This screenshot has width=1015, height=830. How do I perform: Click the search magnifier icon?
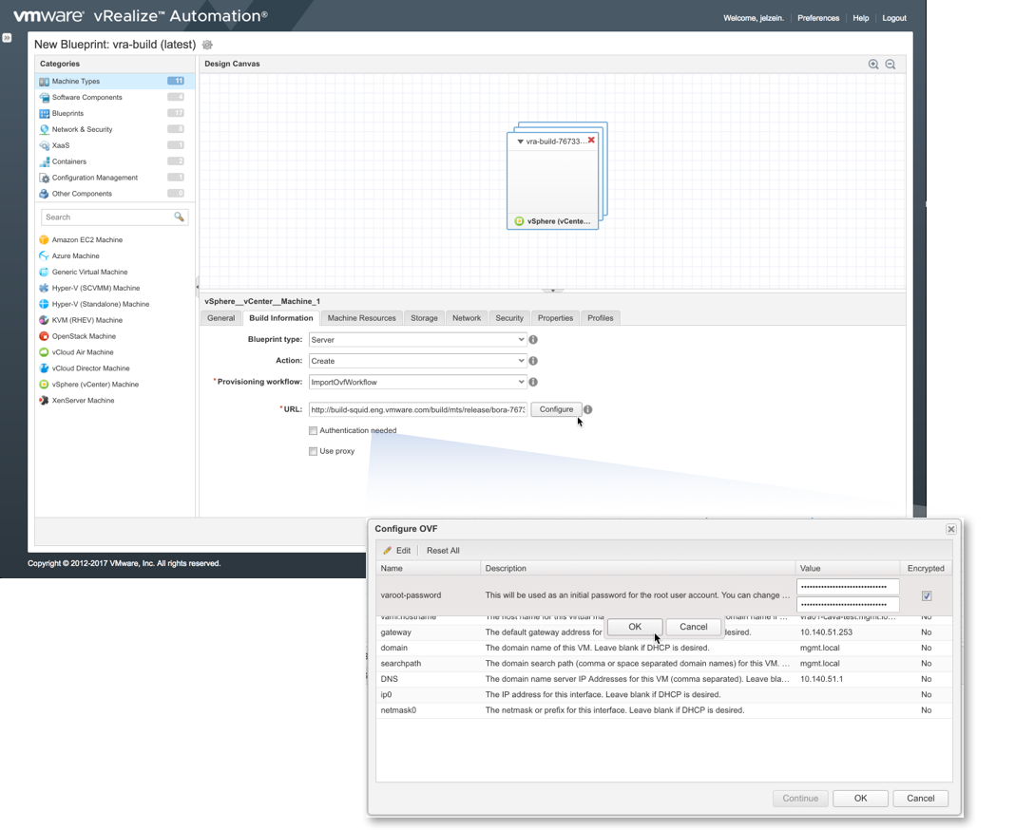(180, 217)
